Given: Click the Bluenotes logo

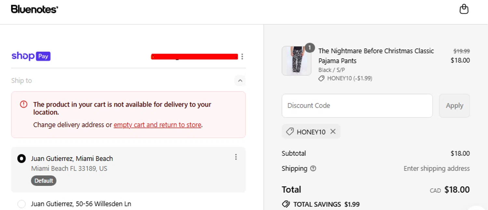Looking at the screenshot, I should pos(34,9).
